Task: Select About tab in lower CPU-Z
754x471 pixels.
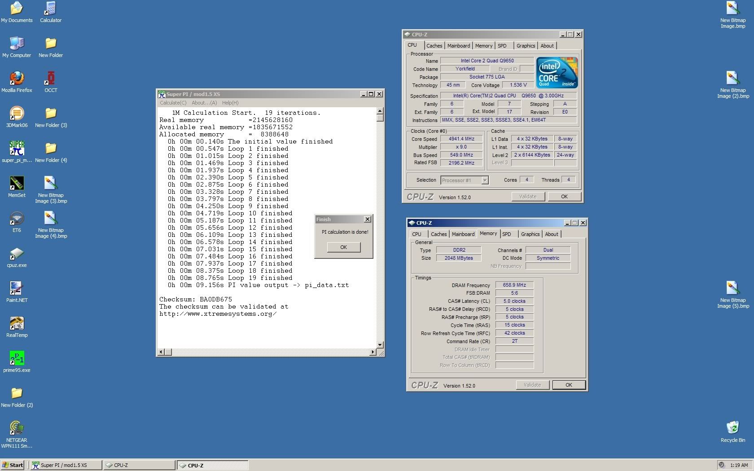Action: (552, 234)
